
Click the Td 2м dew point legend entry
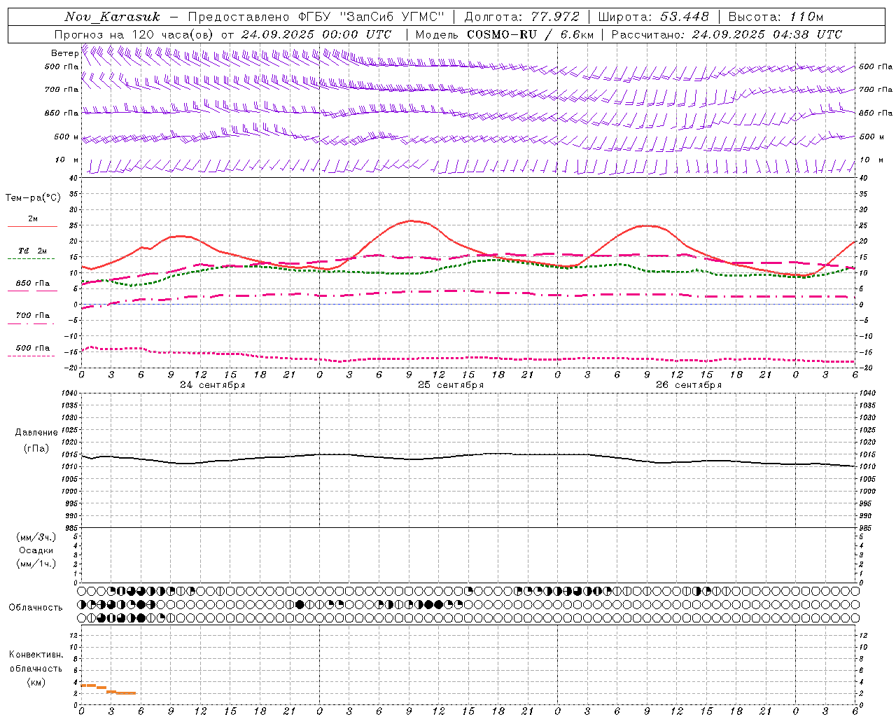point(32,251)
